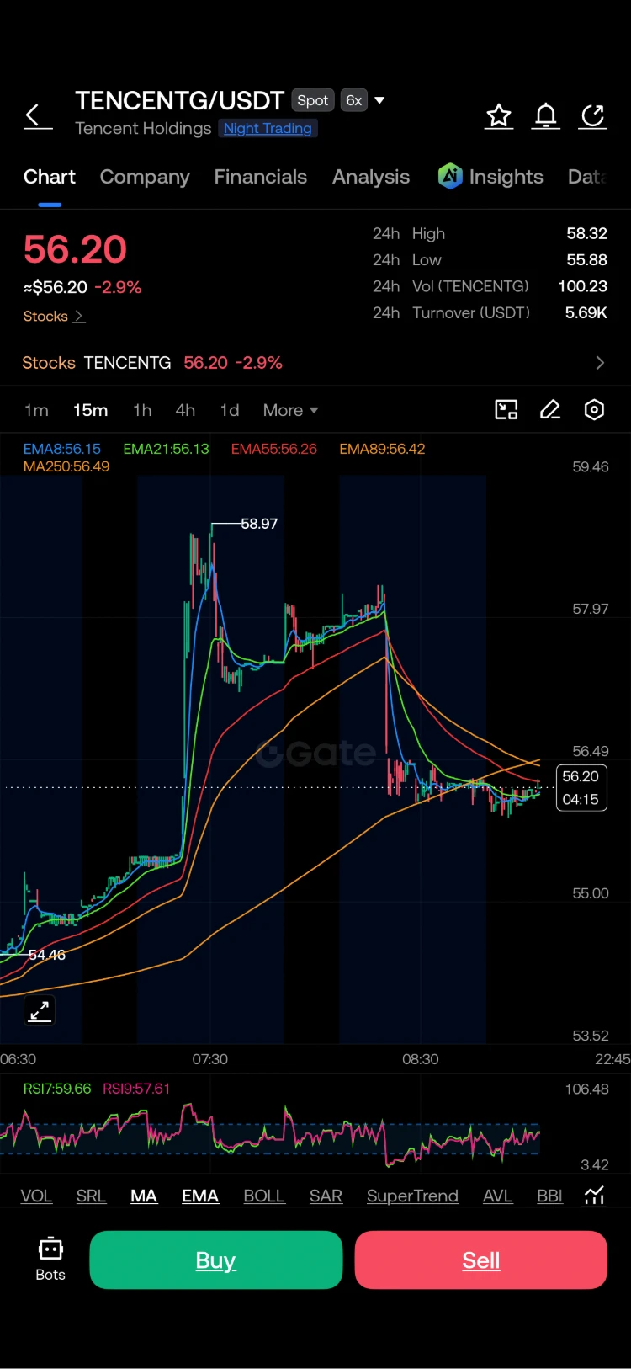Tap the share icon

[x=593, y=116]
